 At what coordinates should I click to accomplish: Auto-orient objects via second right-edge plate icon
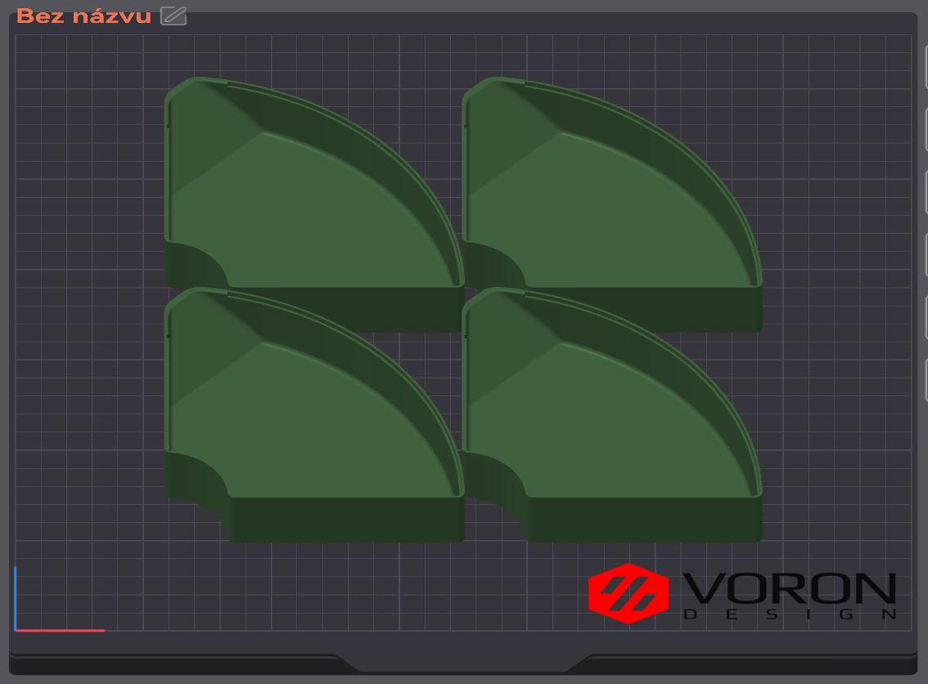[926, 130]
